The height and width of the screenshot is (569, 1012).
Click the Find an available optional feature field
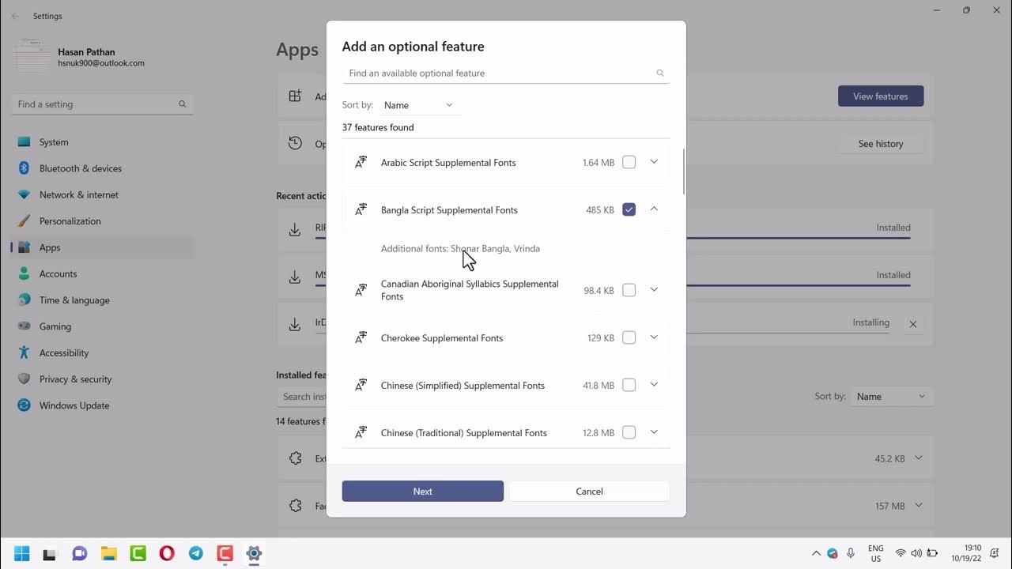498,73
